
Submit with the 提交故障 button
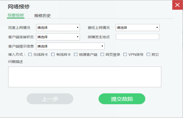(x=122, y=99)
